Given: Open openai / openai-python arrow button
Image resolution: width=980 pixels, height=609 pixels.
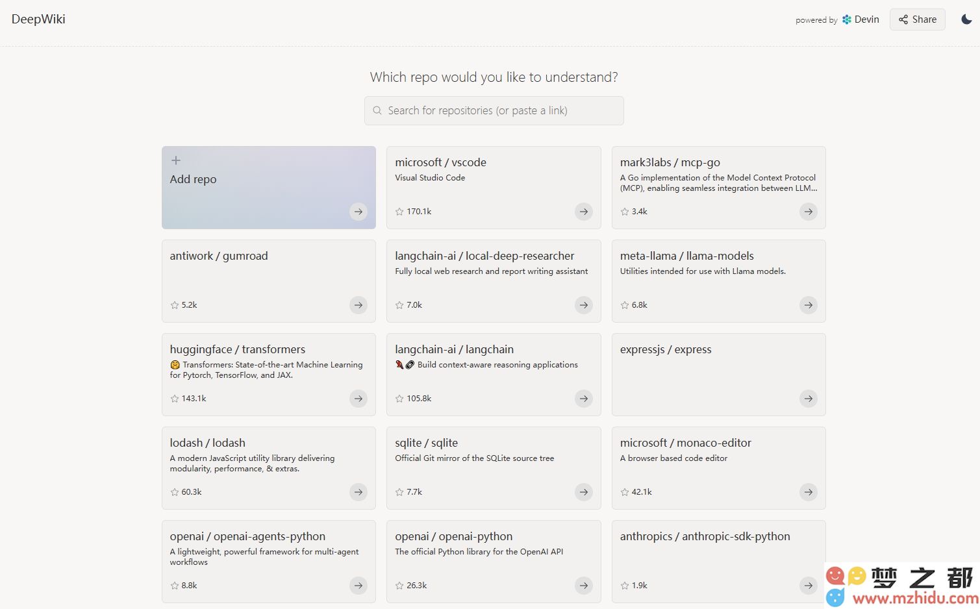Looking at the screenshot, I should (x=584, y=586).
